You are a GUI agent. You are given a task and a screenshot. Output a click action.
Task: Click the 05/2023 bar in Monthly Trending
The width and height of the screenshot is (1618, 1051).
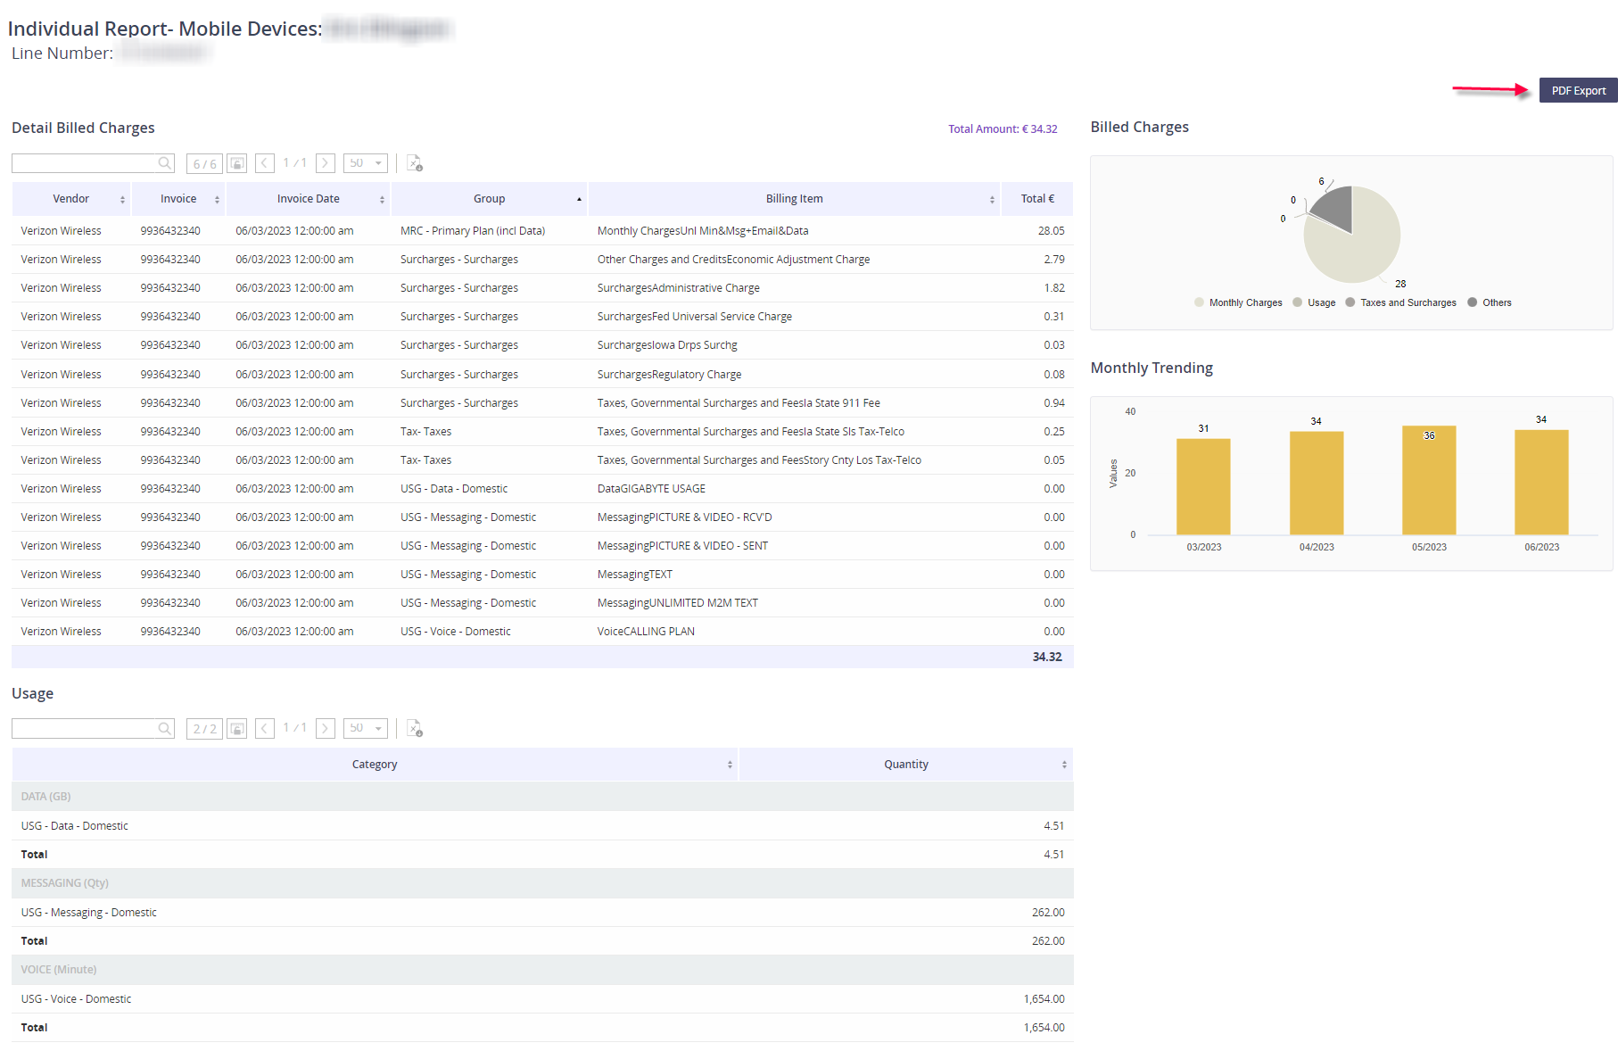coord(1429,480)
